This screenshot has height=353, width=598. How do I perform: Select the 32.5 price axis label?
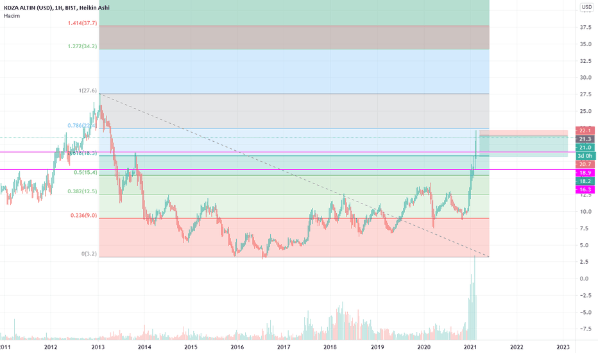[x=586, y=61]
